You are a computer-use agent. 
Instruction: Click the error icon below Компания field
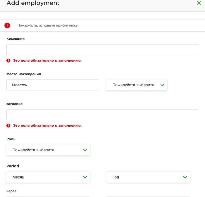pos(8,60)
